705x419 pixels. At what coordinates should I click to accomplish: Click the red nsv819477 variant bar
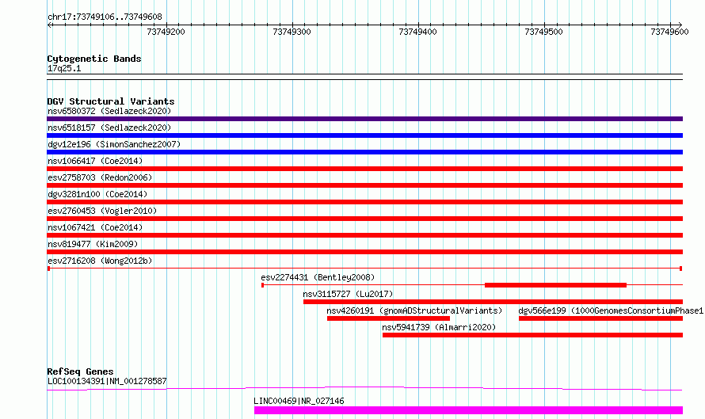[x=364, y=252]
